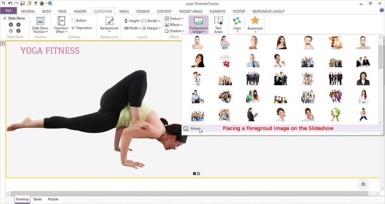Disable the Pagination checkbox

pos(73,28)
